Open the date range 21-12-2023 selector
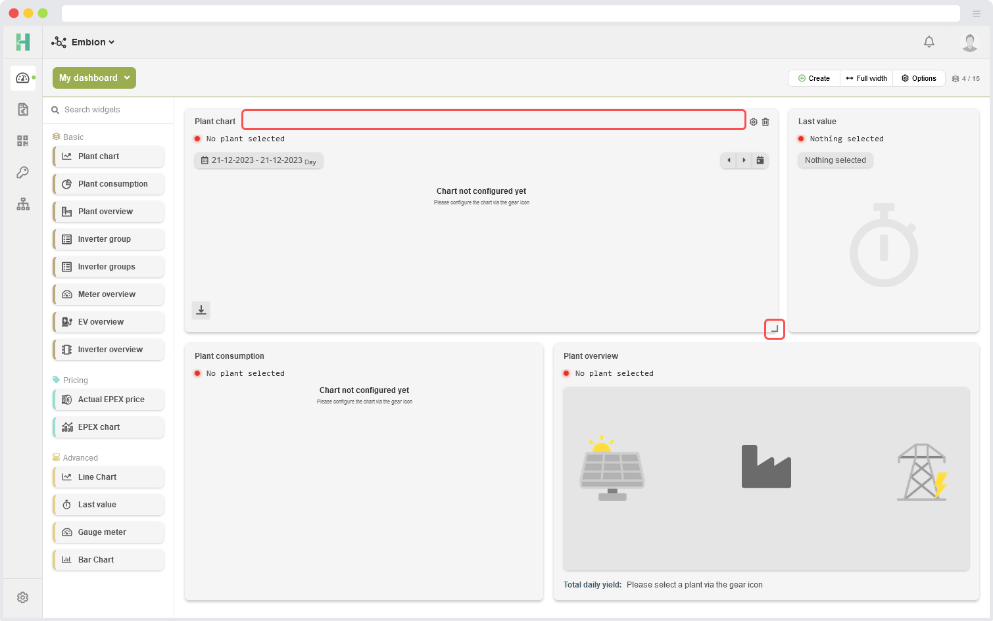This screenshot has width=993, height=621. pyautogui.click(x=258, y=160)
